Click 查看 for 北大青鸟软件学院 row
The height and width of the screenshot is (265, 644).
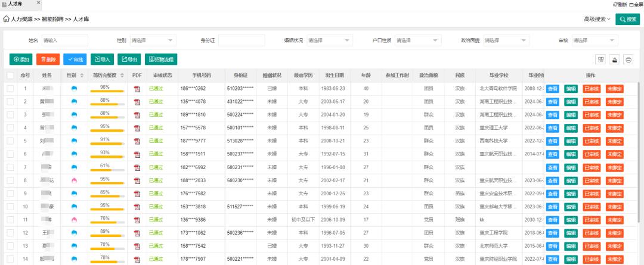(x=552, y=89)
